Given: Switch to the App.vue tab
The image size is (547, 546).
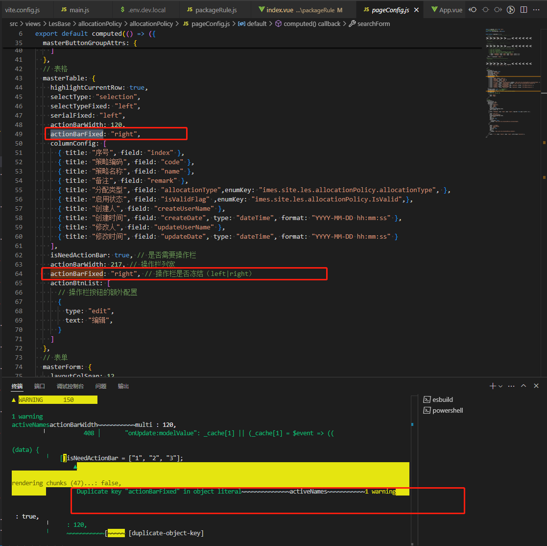Looking at the screenshot, I should [447, 10].
